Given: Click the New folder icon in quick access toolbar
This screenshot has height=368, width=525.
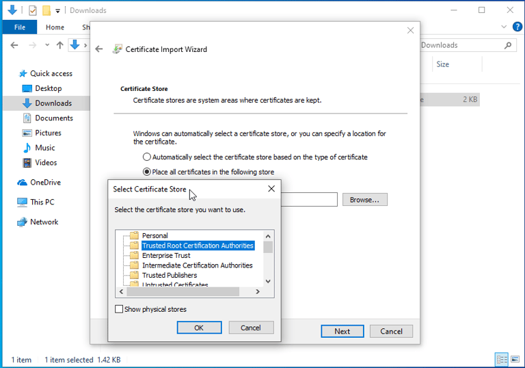Looking at the screenshot, I should pos(46,11).
